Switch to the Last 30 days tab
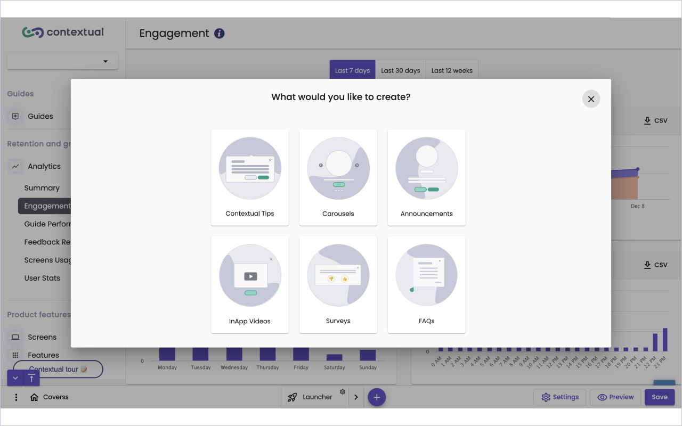The height and width of the screenshot is (426, 682). (x=401, y=70)
